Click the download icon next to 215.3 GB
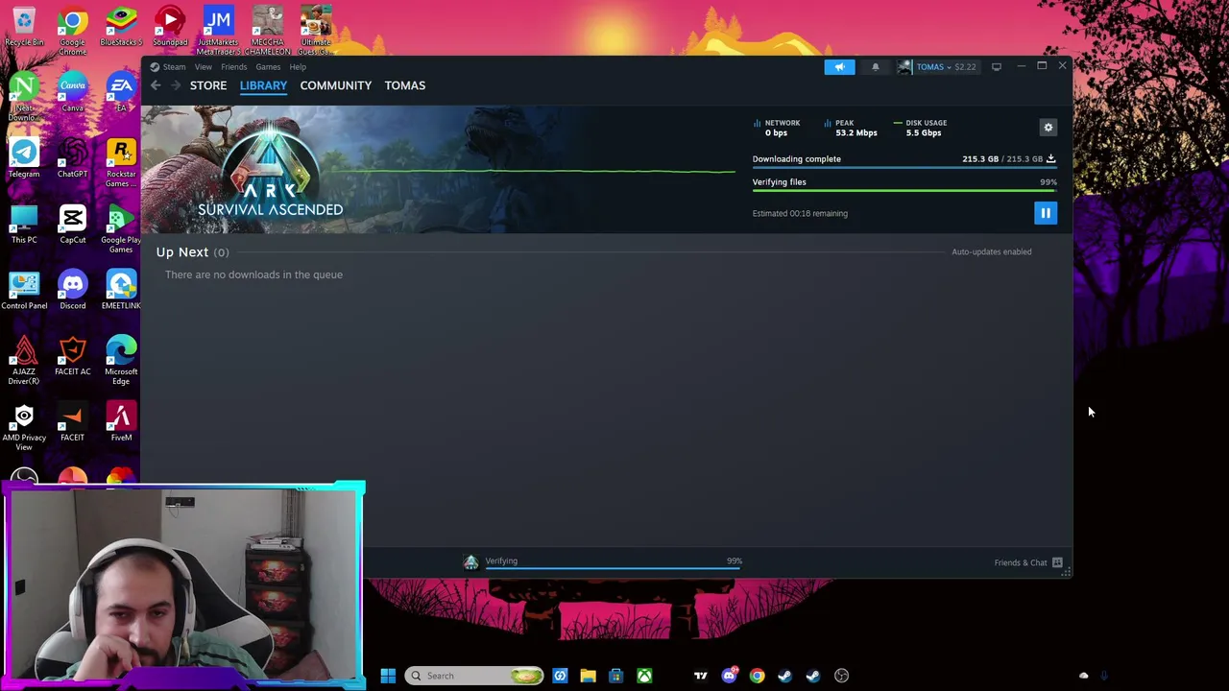The height and width of the screenshot is (691, 1229). click(1050, 158)
